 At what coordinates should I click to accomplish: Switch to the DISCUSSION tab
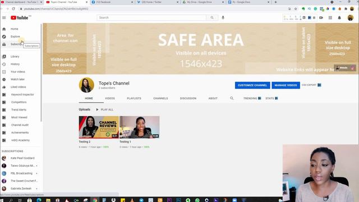click(188, 98)
